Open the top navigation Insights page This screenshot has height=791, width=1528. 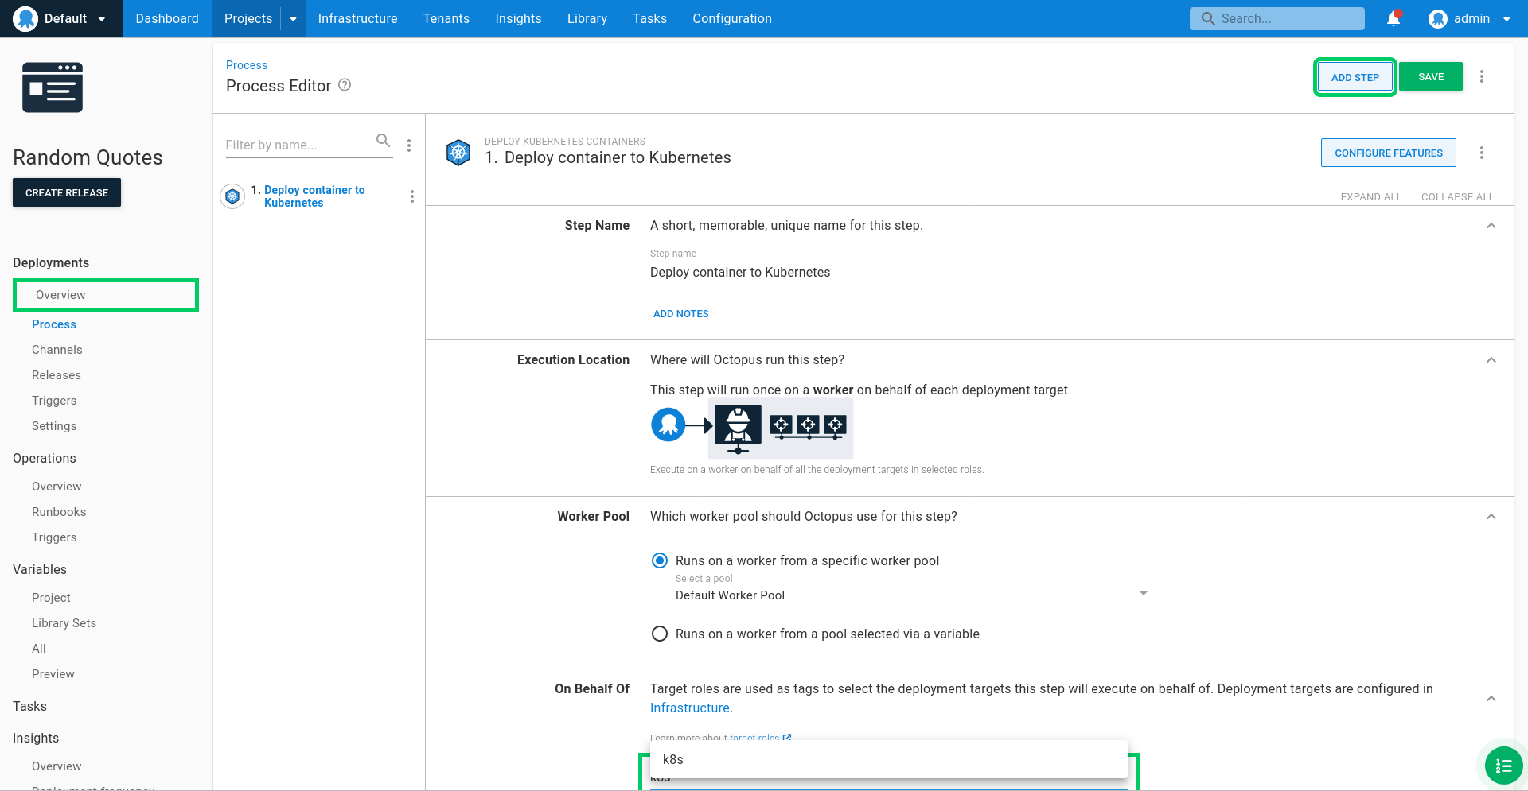[518, 18]
